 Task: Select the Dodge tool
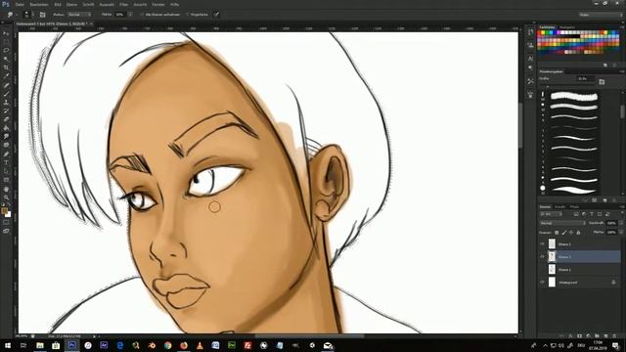tap(6, 146)
